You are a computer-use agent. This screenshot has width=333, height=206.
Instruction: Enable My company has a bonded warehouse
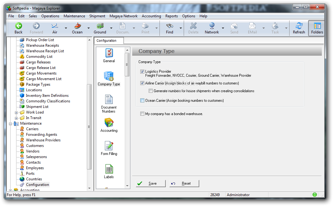(x=142, y=114)
